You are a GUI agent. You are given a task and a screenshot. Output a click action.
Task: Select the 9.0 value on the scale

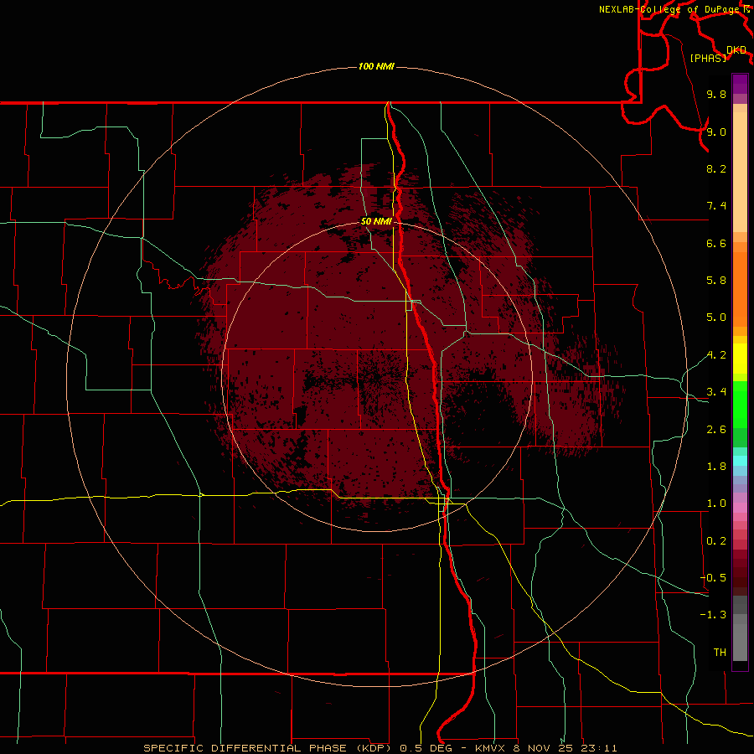click(x=716, y=132)
